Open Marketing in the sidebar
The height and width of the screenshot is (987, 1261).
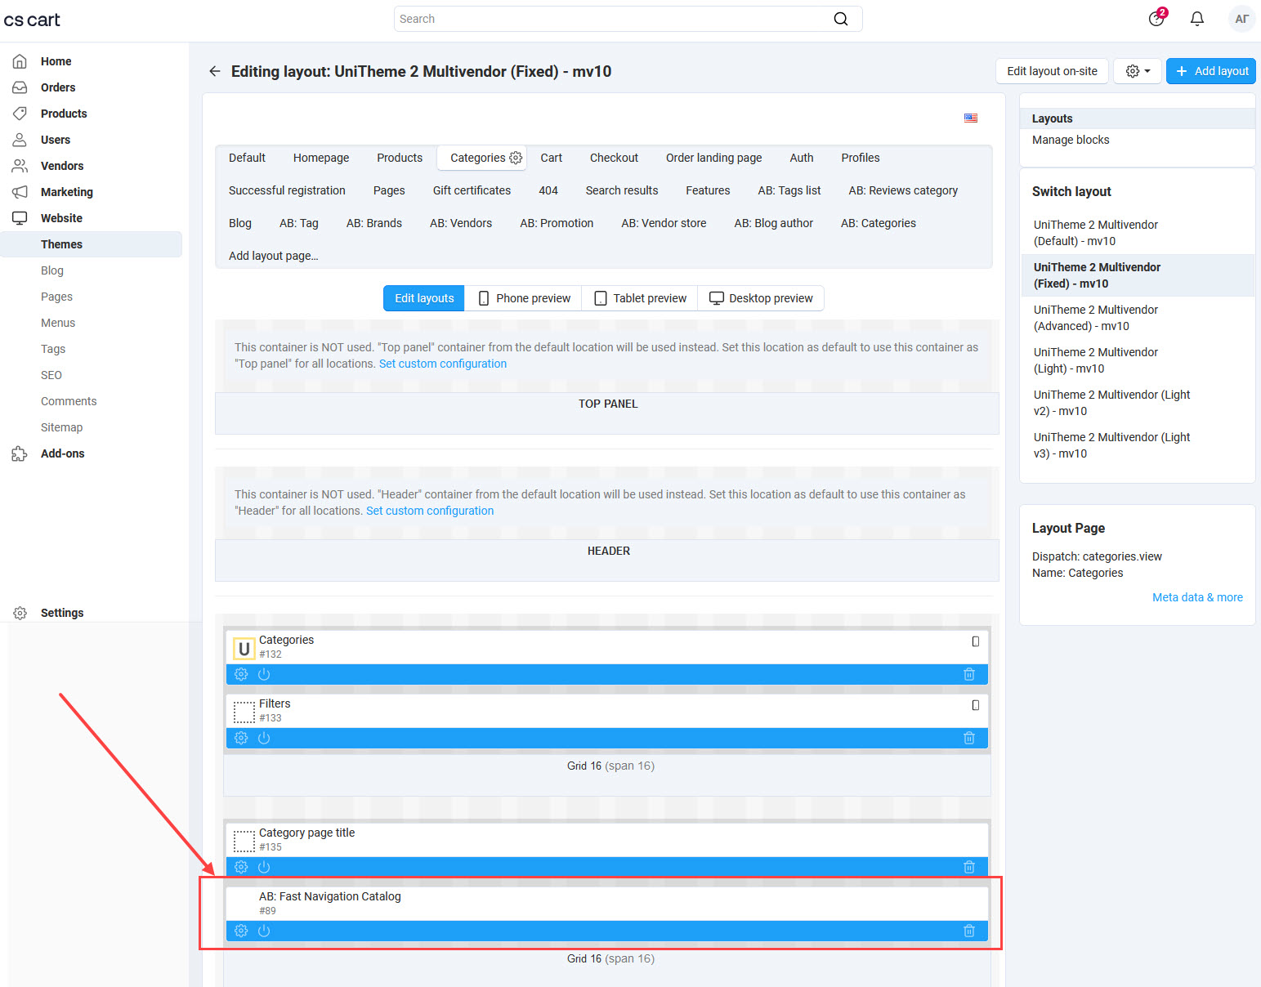[x=66, y=192]
